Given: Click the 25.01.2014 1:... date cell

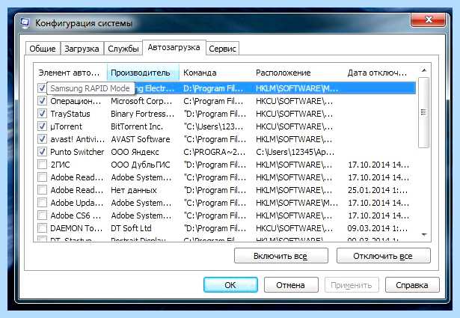Looking at the screenshot, I should point(378,190).
